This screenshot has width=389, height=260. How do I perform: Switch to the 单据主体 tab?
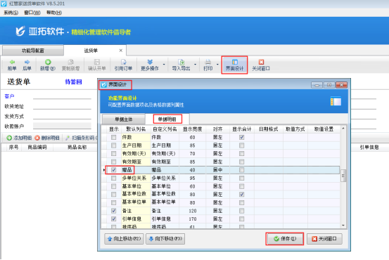[124, 119]
